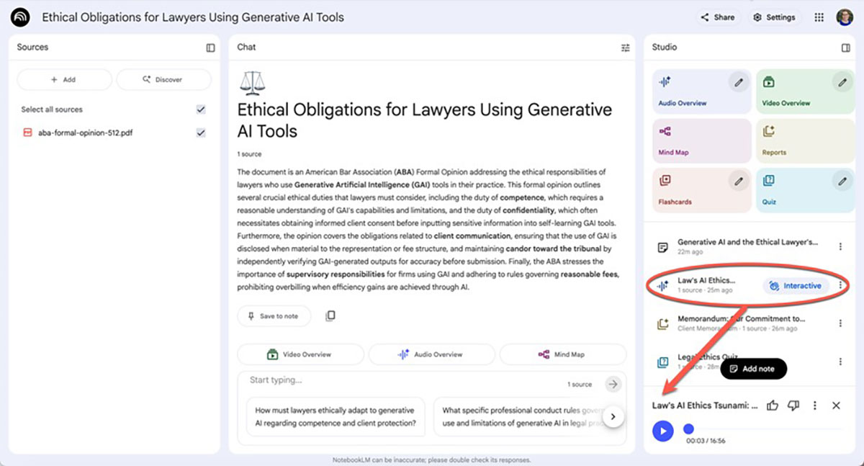Edit Audio Overview customization
The width and height of the screenshot is (864, 466).
click(x=738, y=83)
